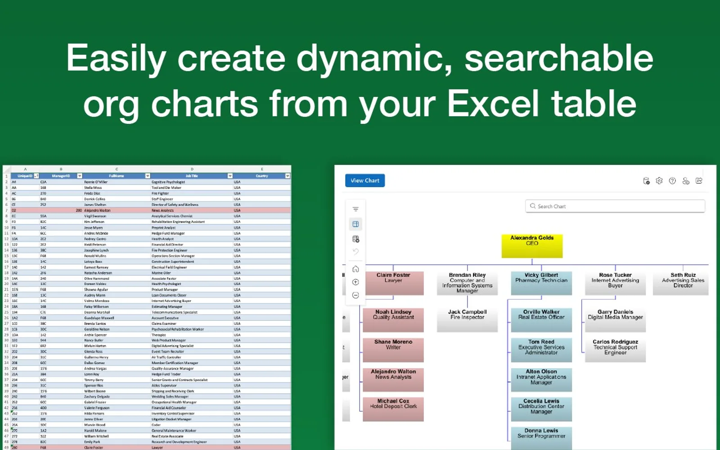
Task: Select the Carlos Rodriguez node
Action: point(615,350)
